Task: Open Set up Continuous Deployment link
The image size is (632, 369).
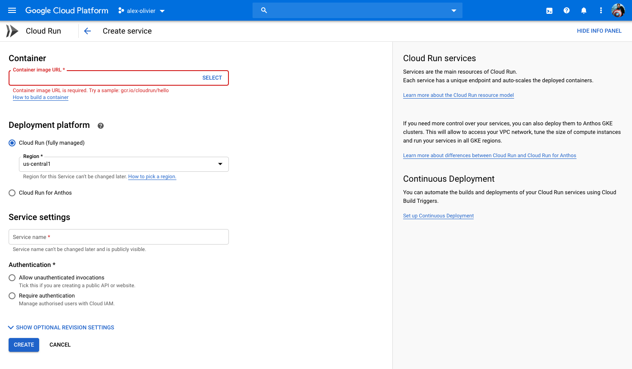Action: [438, 216]
